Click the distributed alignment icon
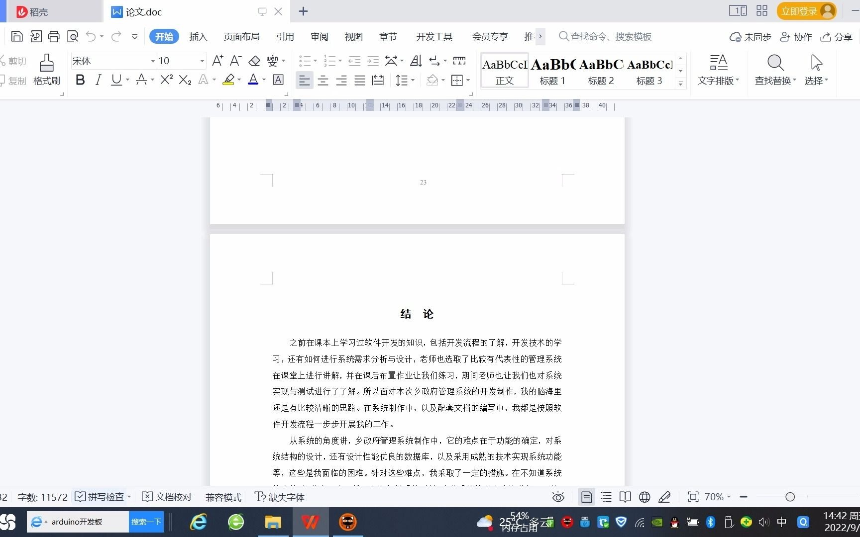 [x=378, y=80]
